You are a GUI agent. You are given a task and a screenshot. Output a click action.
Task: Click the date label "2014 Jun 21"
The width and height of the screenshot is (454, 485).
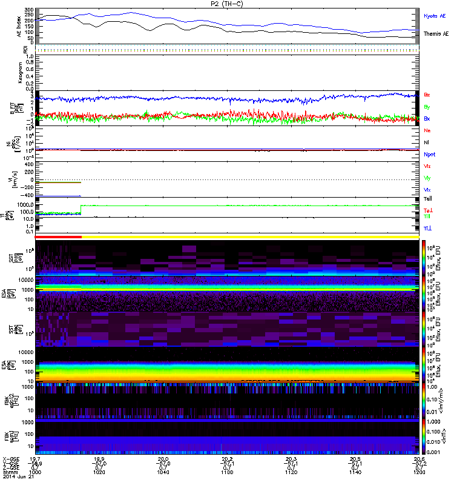18,477
